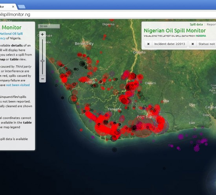This screenshot has width=216, height=195.
Task: Click the 50 km scale bar
Action: 49,26
